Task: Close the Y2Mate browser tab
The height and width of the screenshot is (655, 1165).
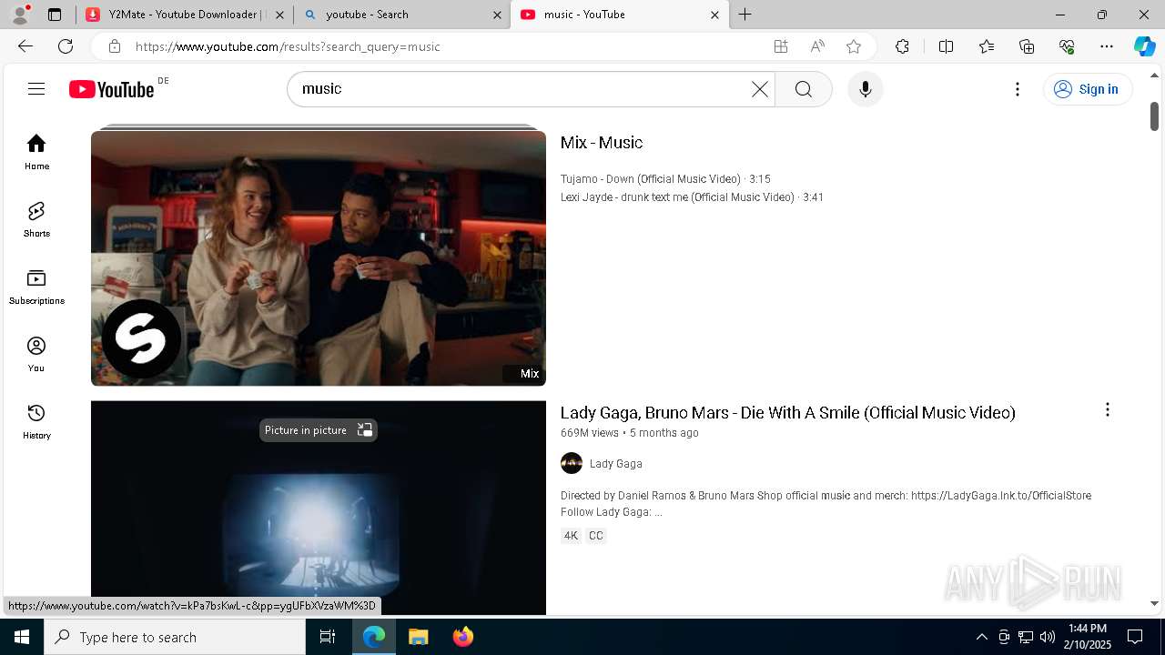Action: (x=279, y=15)
